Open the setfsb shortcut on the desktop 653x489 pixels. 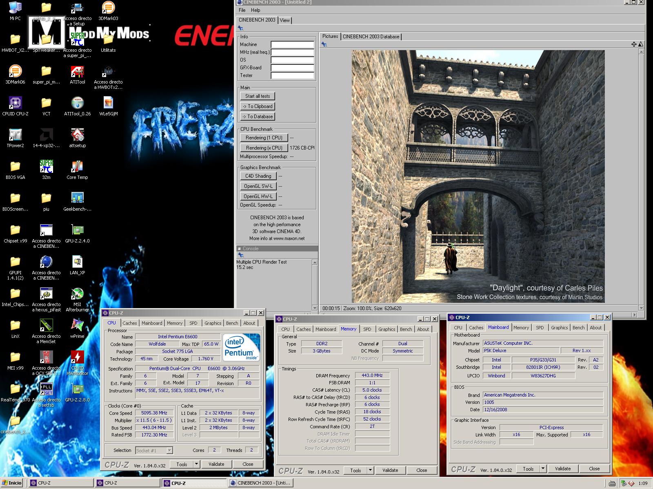click(x=46, y=395)
